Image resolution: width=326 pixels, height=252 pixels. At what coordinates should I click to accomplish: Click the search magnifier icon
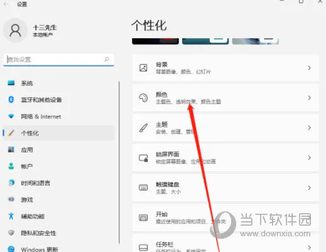pyautogui.click(x=107, y=60)
